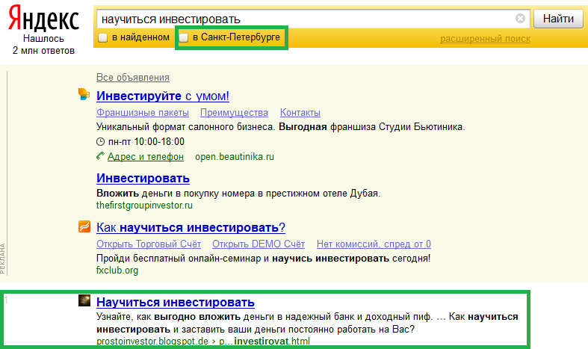The width and height of the screenshot is (588, 349).
Task: Open the 'Открыть Торговый Счёт' sitelink
Action: pos(149,244)
